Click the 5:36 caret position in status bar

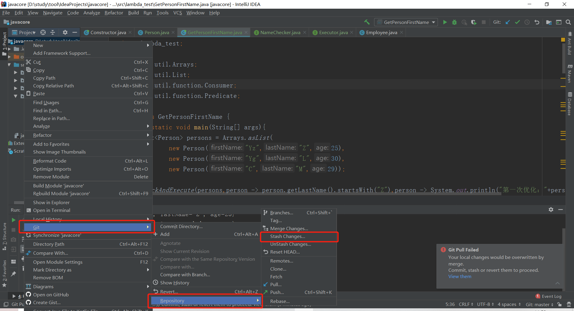(x=450, y=304)
